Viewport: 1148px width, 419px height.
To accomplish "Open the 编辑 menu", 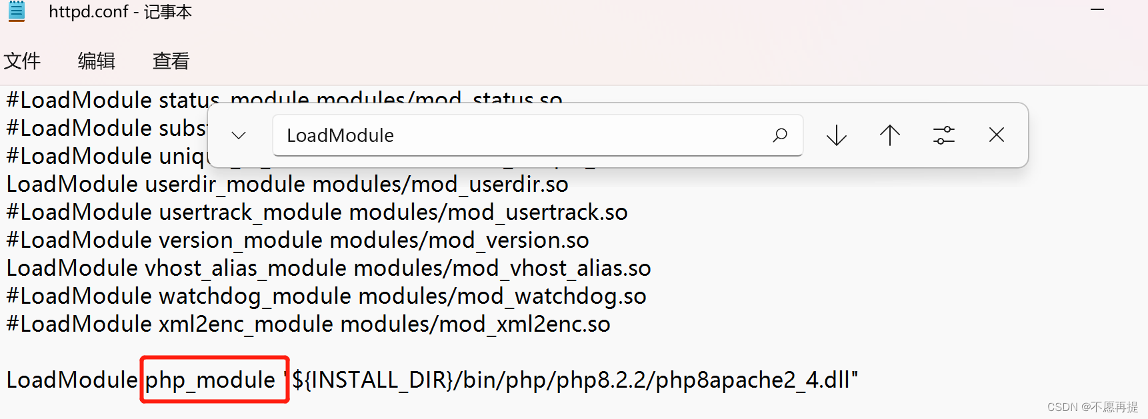I will coord(96,60).
